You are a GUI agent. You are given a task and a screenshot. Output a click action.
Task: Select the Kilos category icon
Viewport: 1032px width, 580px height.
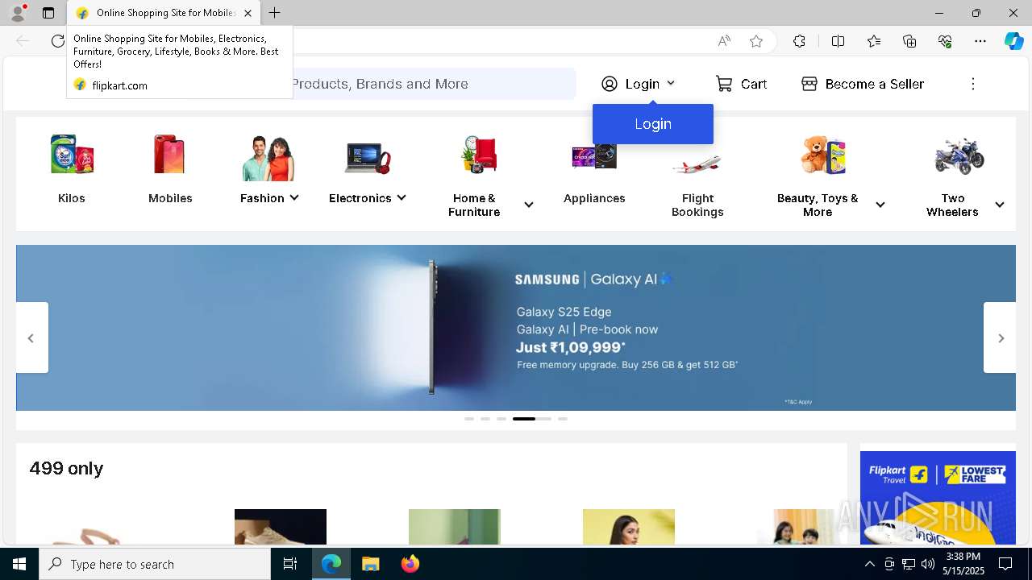[x=72, y=154]
